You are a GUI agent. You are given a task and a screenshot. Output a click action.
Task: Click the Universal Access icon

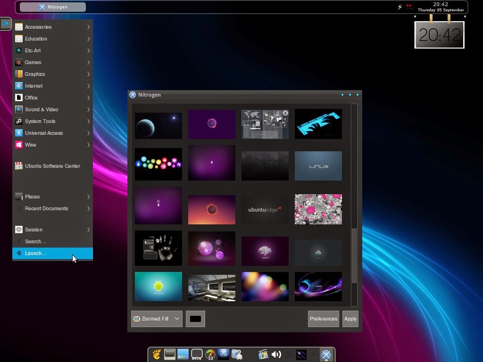[19, 133]
